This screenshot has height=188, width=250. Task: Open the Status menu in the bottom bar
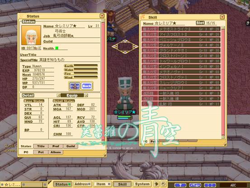pyautogui.click(x=62, y=184)
